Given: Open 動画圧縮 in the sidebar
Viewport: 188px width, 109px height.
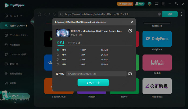Looking at the screenshot, I should click(x=11, y=64).
